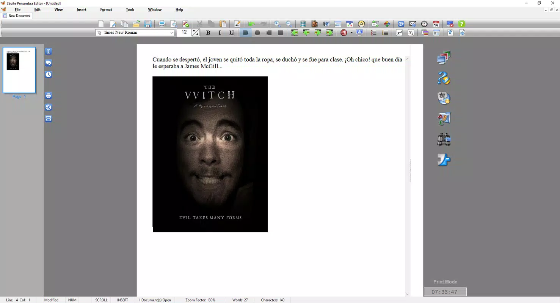Insert date with calendar 14 icon
The image size is (560, 303).
(436, 24)
